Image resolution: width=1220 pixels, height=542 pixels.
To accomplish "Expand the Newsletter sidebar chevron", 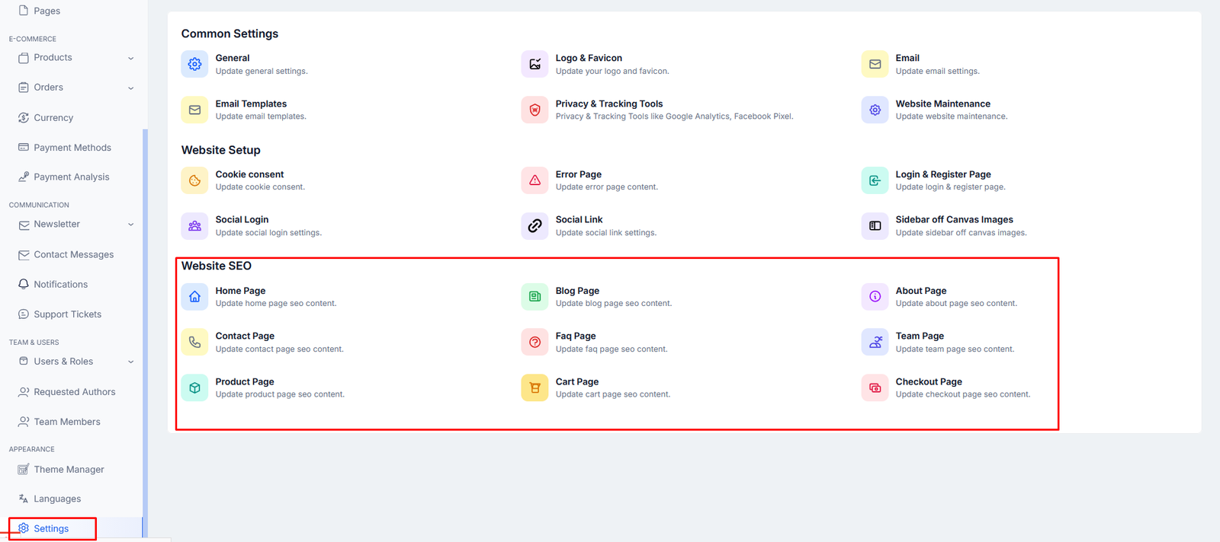I will [x=130, y=225].
